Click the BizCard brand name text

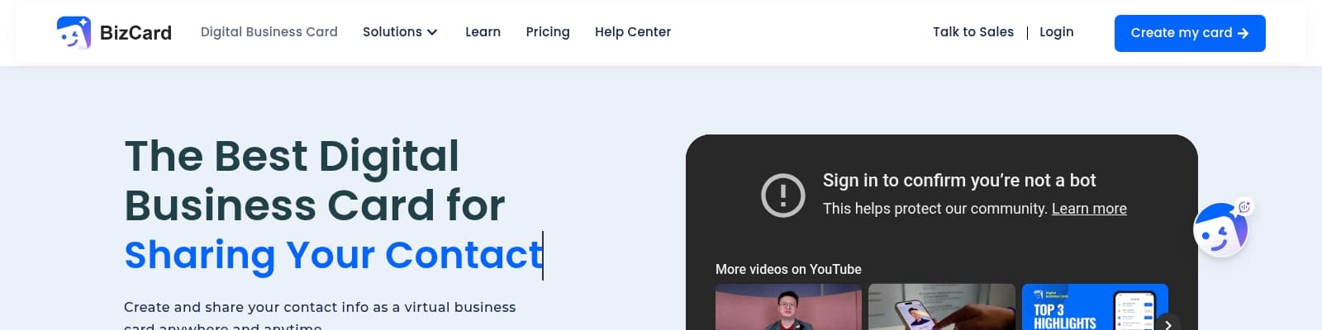[136, 33]
